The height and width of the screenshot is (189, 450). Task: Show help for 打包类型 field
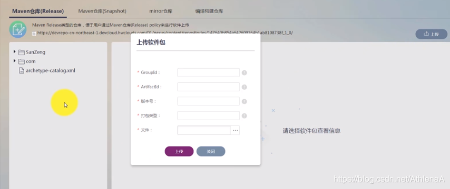[244, 115]
